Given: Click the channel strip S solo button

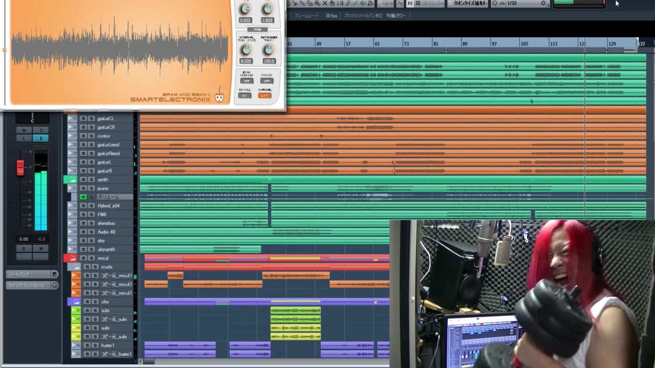Looking at the screenshot, I should (x=40, y=130).
